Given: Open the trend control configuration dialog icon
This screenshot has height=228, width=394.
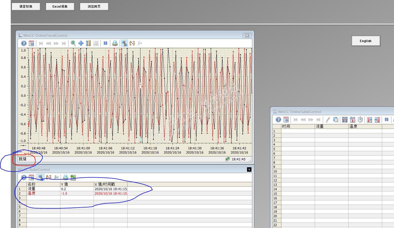Looking at the screenshot, I should (31, 43).
